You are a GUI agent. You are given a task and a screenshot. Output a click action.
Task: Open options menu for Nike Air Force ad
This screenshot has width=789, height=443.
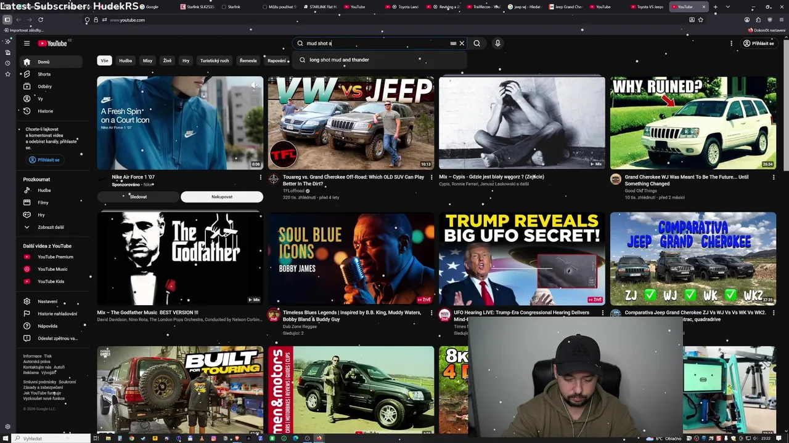point(260,177)
